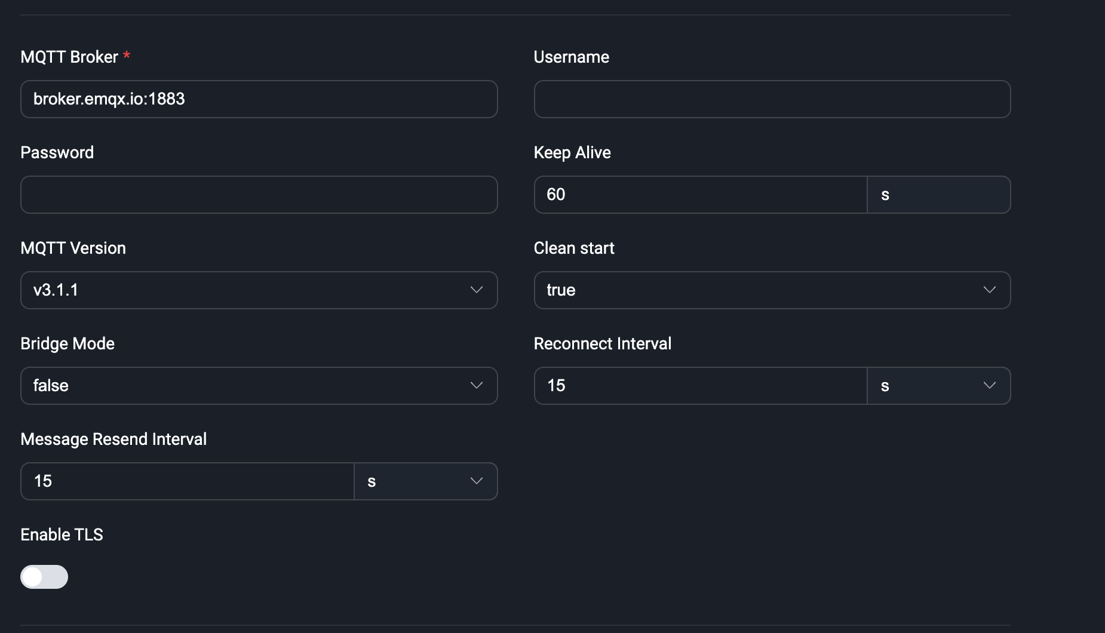Image resolution: width=1105 pixels, height=633 pixels.
Task: Click the Keep Alive value 60 field
Action: click(700, 195)
